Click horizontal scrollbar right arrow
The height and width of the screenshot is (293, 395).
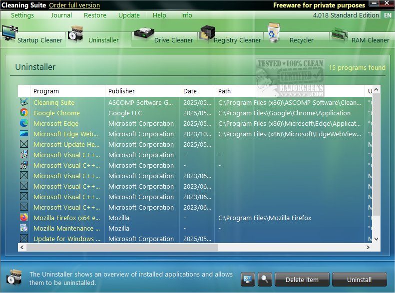[368, 248]
